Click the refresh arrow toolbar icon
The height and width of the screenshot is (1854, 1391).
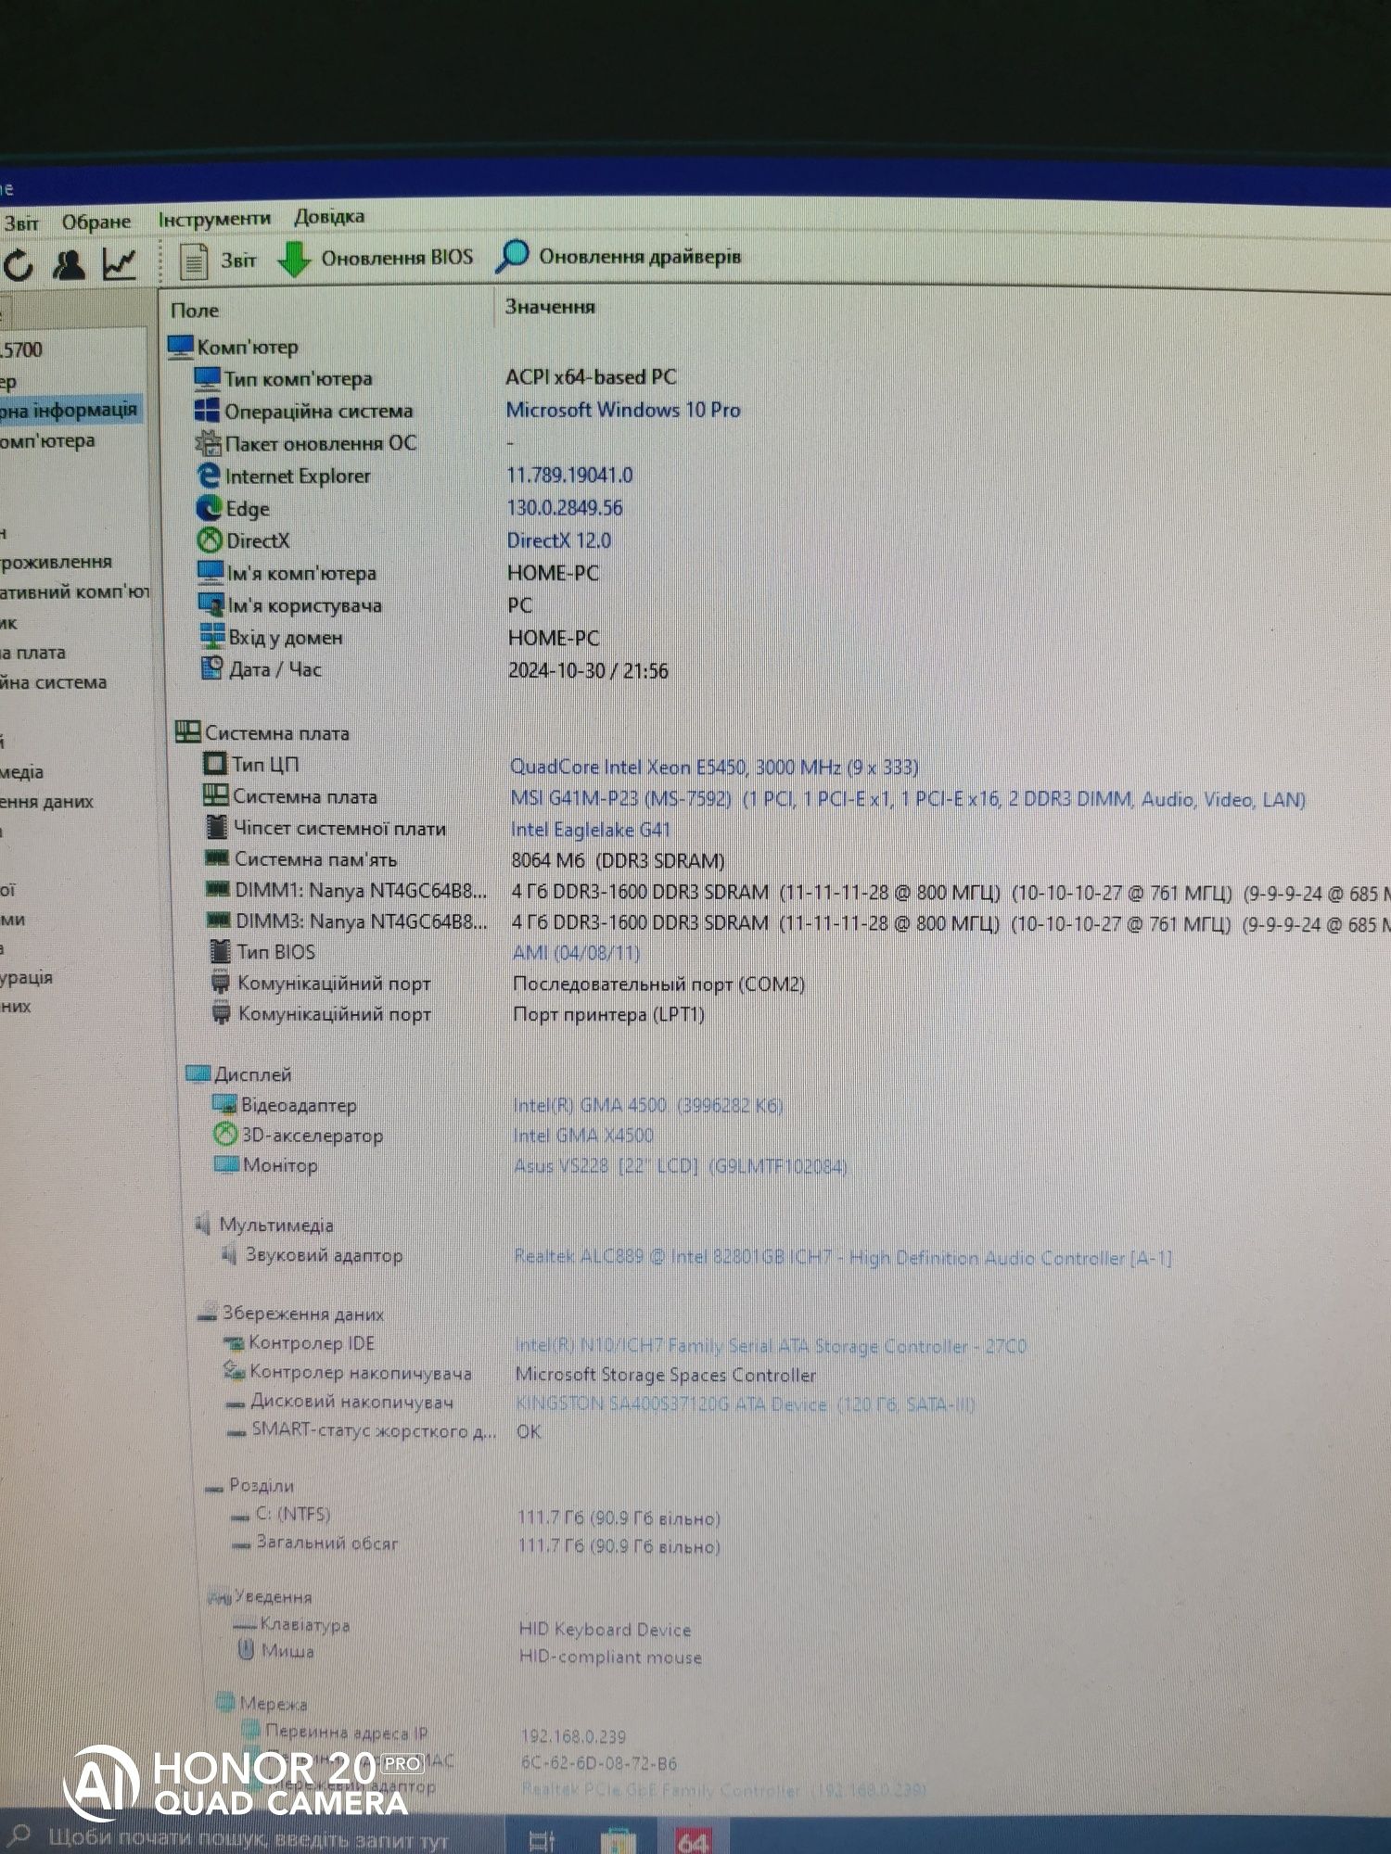[x=18, y=267]
